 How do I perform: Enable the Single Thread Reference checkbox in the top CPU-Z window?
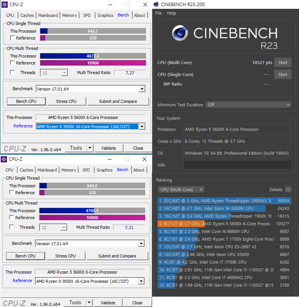coord(12,38)
